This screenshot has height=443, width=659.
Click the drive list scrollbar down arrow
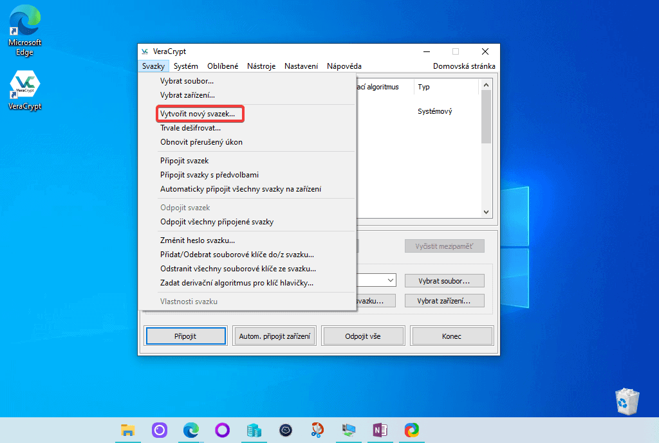pyautogui.click(x=487, y=212)
